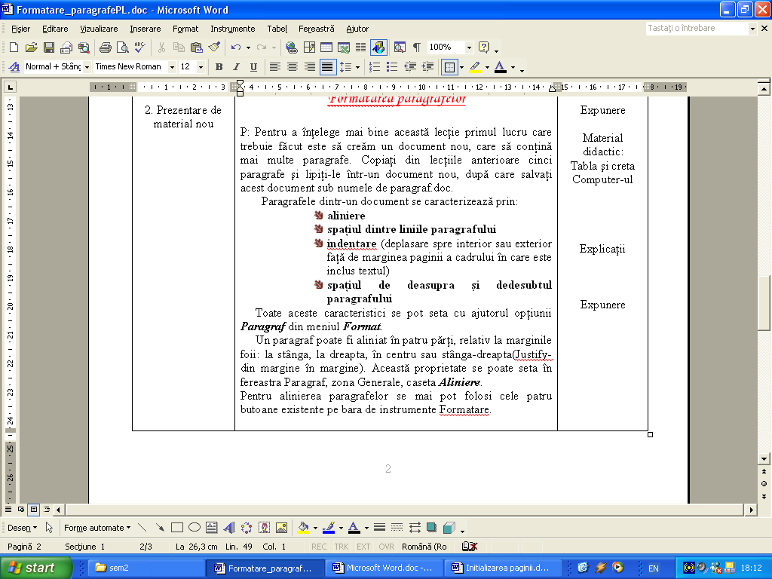Open the Style dropdown showing Normal + Stâng
This screenshot has width=772, height=579.
(87, 67)
